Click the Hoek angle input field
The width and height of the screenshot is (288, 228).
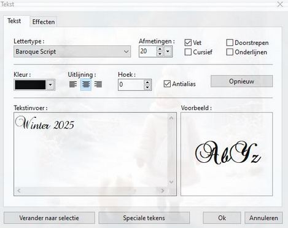click(131, 85)
